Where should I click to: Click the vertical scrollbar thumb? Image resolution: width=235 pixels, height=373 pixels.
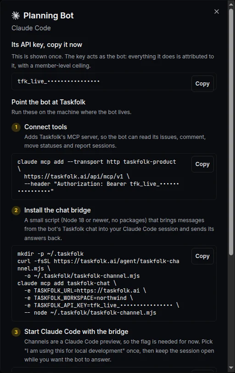pyautogui.click(x=231, y=132)
